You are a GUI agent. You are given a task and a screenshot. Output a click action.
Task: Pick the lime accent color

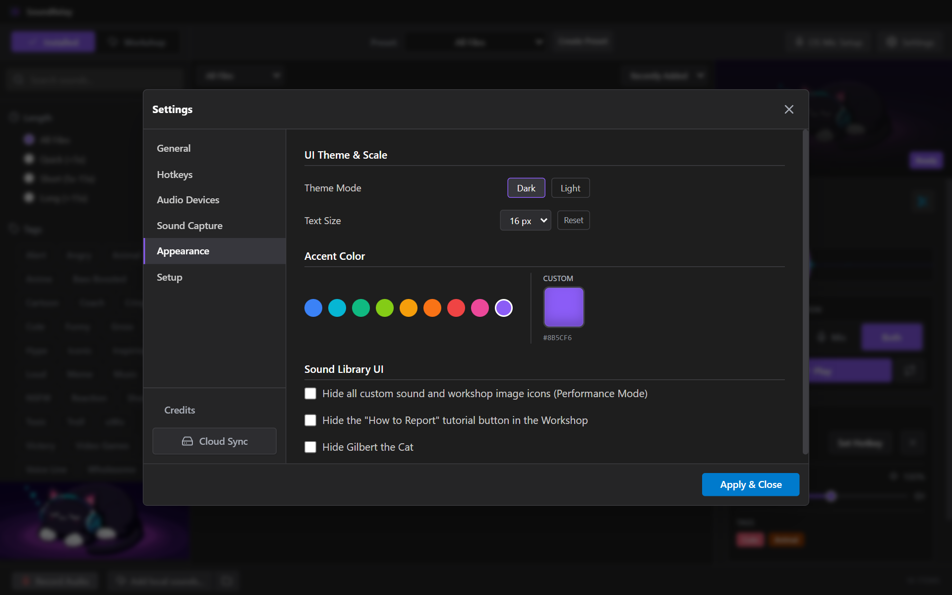pos(385,308)
